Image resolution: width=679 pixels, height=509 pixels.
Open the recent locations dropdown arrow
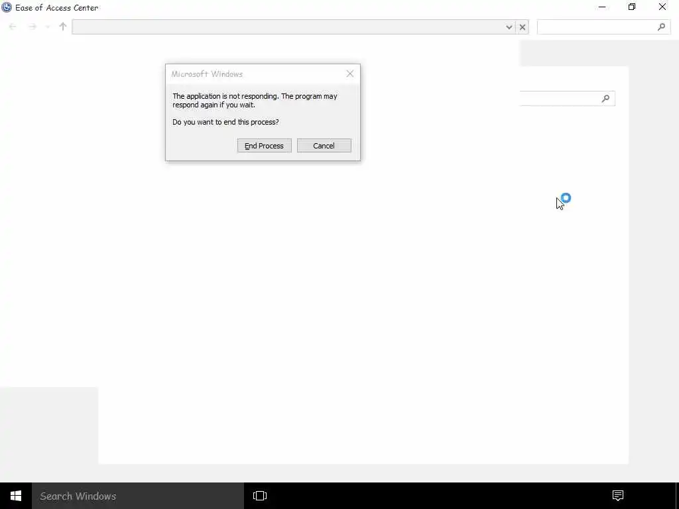pos(47,27)
